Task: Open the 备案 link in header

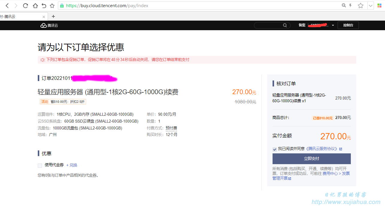Action: pyautogui.click(x=302, y=25)
